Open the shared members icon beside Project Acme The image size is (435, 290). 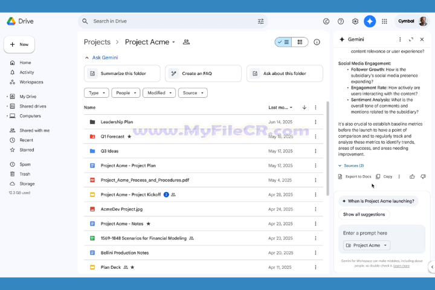pos(186,42)
